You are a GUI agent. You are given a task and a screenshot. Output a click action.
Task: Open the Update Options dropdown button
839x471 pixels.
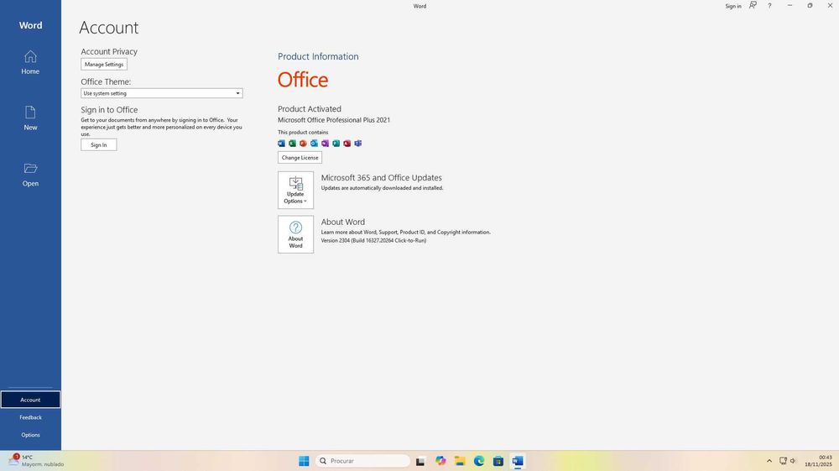pyautogui.click(x=296, y=190)
